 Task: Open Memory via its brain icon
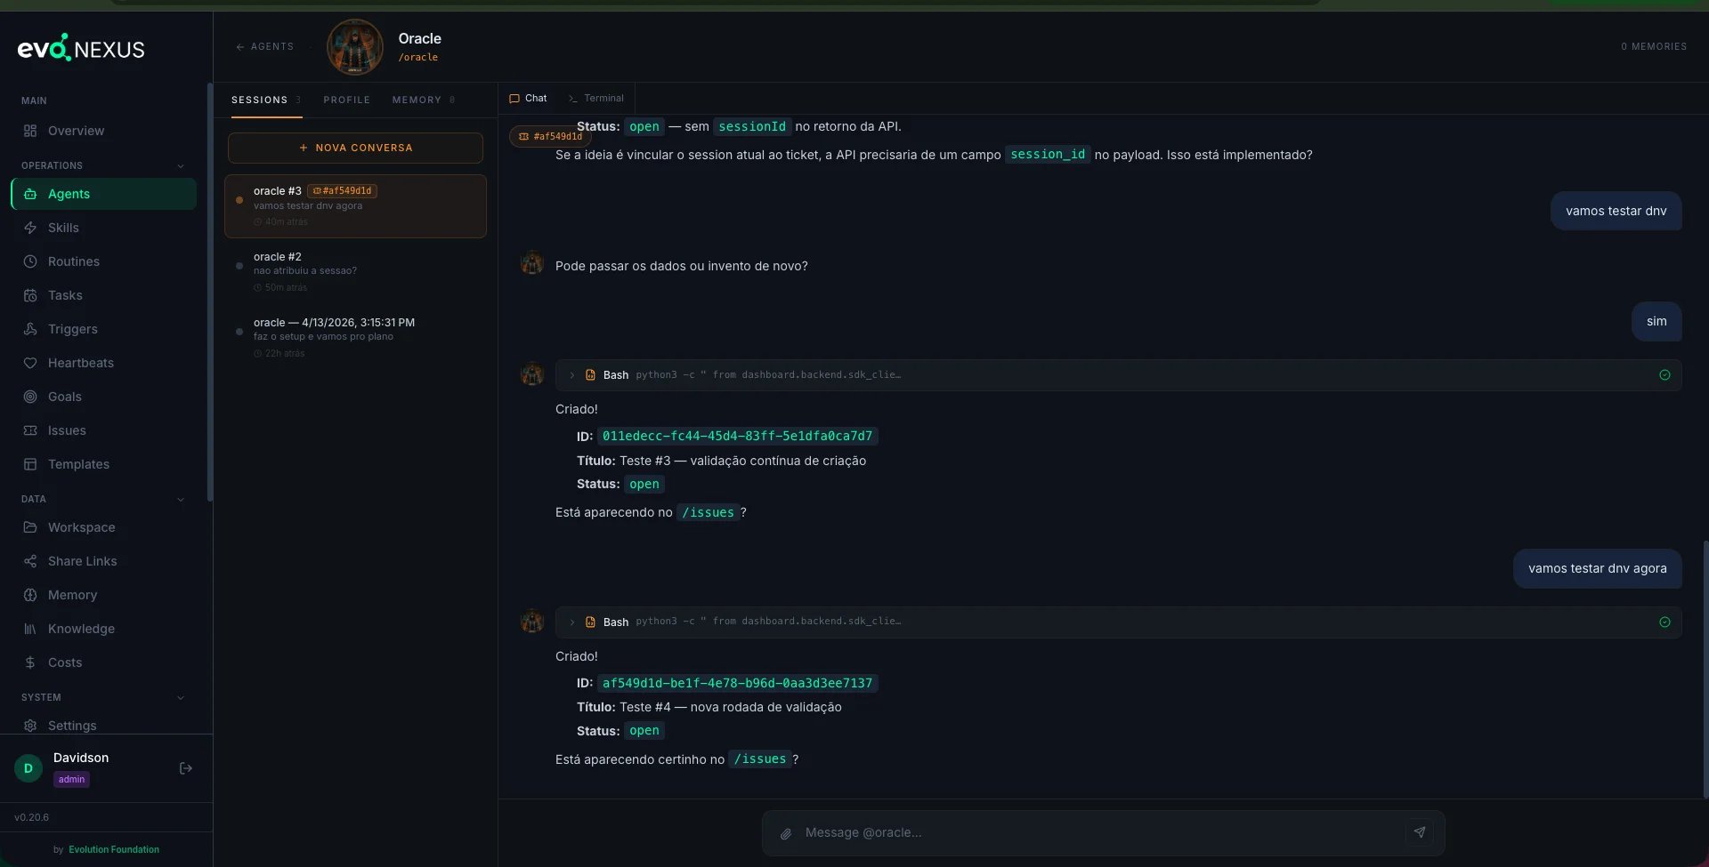point(30,595)
